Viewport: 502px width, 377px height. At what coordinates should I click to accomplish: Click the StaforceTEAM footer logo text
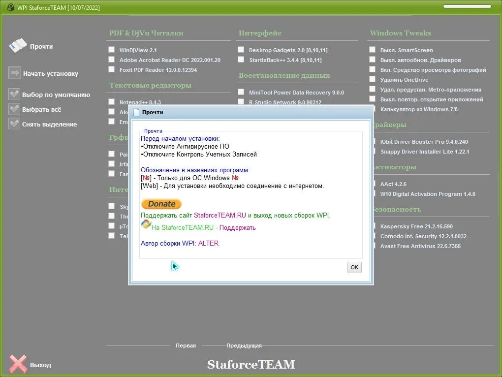click(251, 365)
